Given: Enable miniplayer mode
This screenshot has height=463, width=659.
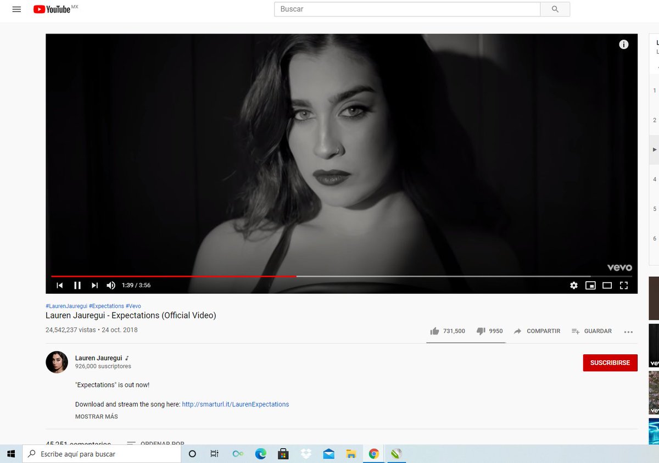Looking at the screenshot, I should pos(590,286).
